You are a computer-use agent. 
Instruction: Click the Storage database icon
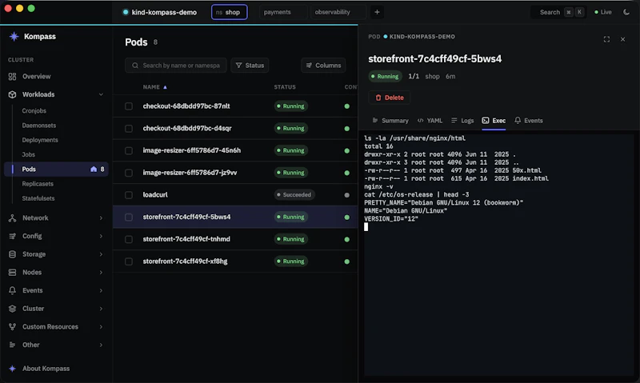click(x=12, y=254)
